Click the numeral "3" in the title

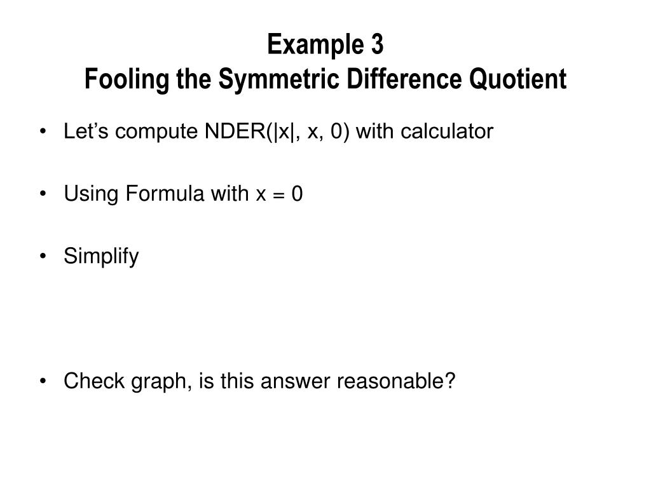(378, 44)
